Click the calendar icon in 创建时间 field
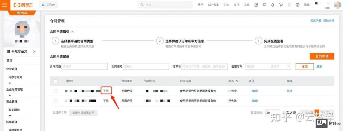Image resolution: width=343 pixels, height=131 pixels. tap(288, 66)
